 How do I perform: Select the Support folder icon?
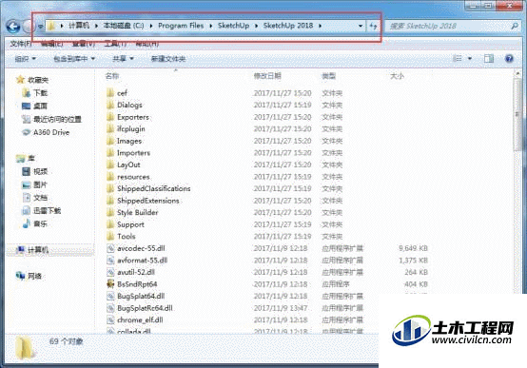tap(110, 224)
